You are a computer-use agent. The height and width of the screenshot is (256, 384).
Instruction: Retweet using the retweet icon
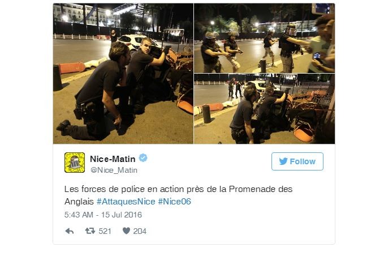[x=90, y=231]
